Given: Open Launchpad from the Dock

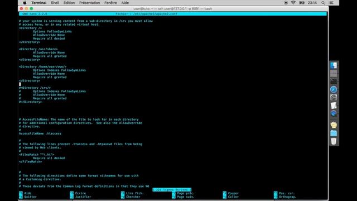Looking at the screenshot, I should pyautogui.click(x=334, y=73).
